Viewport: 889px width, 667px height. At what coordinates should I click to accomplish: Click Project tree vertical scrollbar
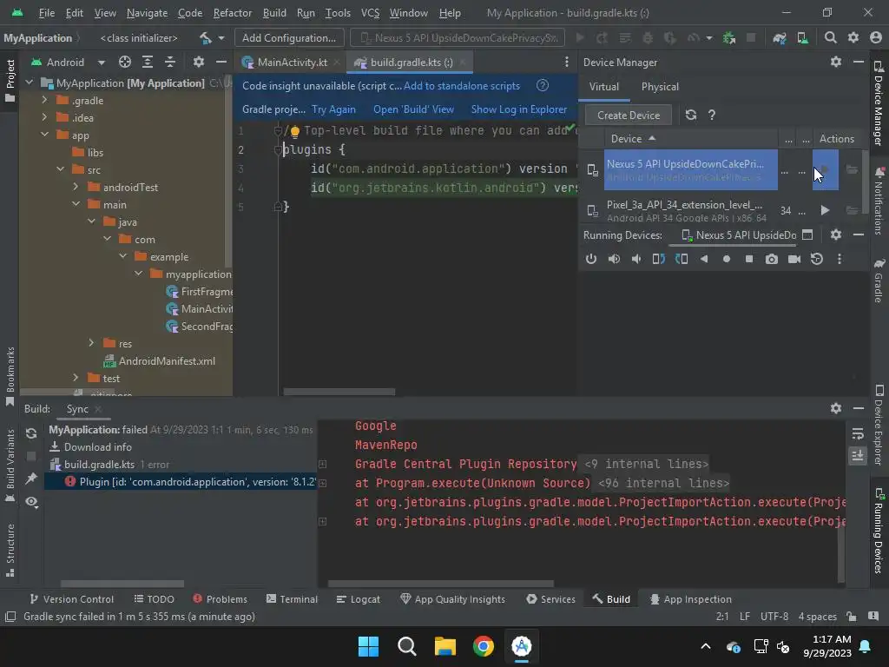tap(228, 170)
